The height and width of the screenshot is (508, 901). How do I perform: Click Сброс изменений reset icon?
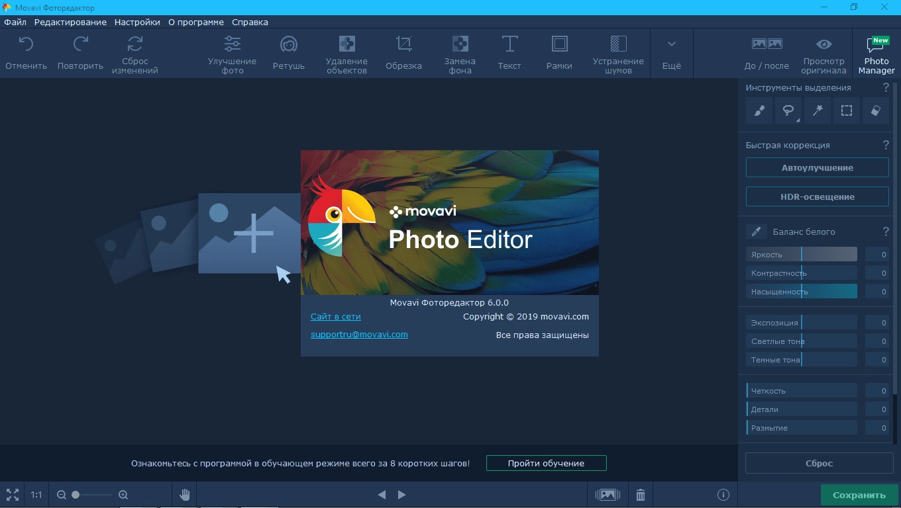(x=134, y=44)
